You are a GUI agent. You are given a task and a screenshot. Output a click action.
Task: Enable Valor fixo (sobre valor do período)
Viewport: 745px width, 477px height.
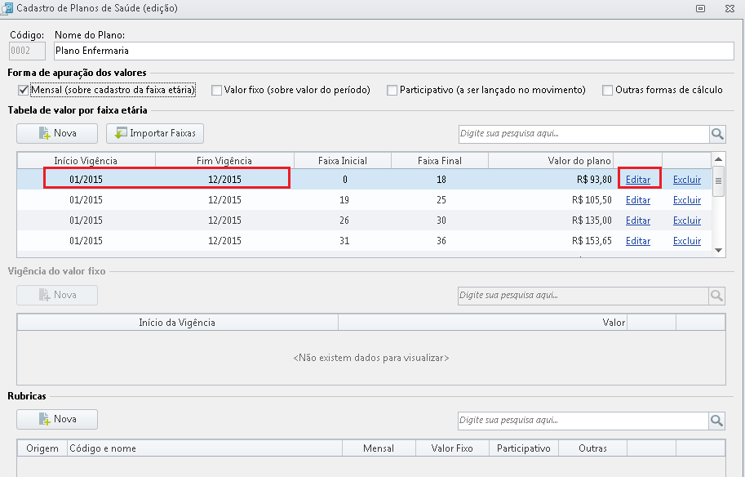[217, 90]
